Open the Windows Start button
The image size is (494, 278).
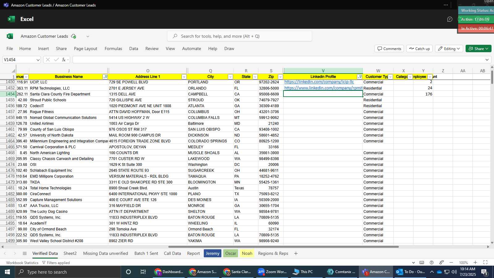(x=7, y=272)
